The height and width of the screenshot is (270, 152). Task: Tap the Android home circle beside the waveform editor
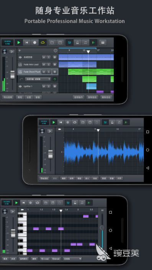tap(147, 150)
